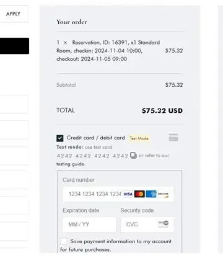The image size is (223, 258).
Task: Click the Test Mode badge
Action: pyautogui.click(x=139, y=138)
